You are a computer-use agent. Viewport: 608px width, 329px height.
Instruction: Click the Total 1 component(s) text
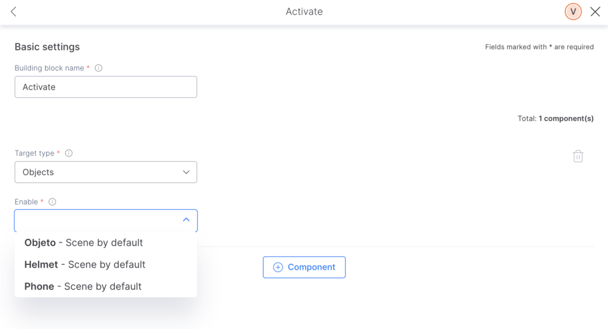coord(555,119)
